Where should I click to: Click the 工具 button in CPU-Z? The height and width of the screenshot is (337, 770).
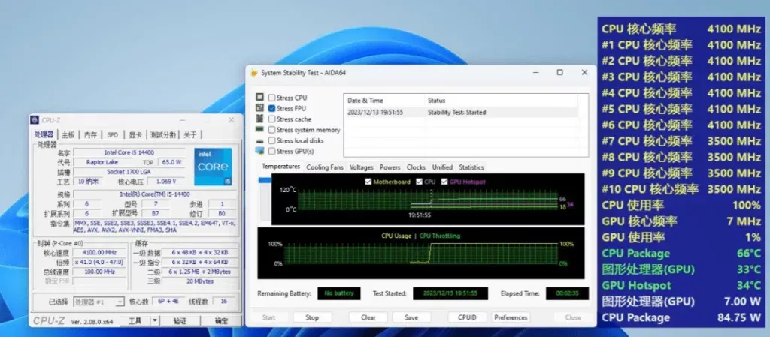(135, 320)
